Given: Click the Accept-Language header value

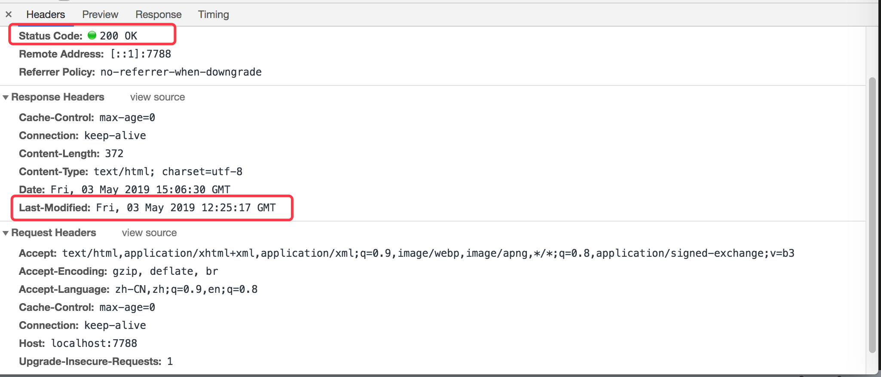Looking at the screenshot, I should [x=186, y=289].
